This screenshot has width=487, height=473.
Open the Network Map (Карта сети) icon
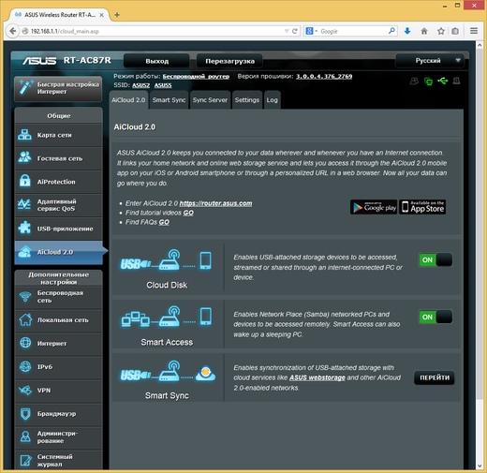point(24,135)
